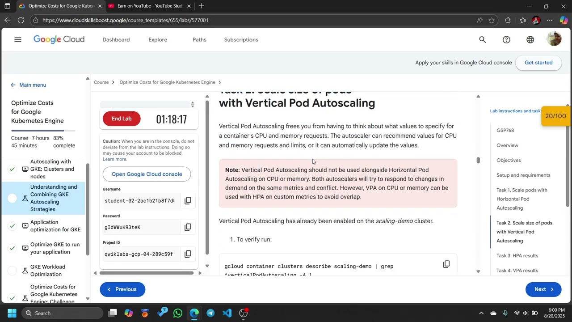The width and height of the screenshot is (572, 322).
Task: Jump to Task 3. HPA results
Action: tap(517, 256)
